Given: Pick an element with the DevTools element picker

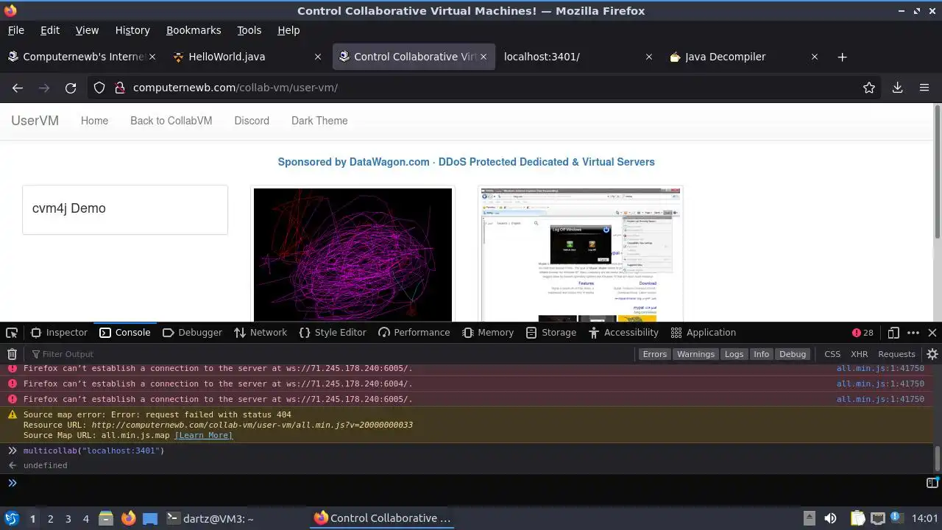Looking at the screenshot, I should (x=12, y=333).
